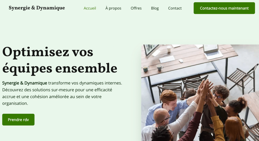Click the paragraph line ending with organisation
Image resolution: width=259 pixels, height=141 pixels.
[x=15, y=103]
